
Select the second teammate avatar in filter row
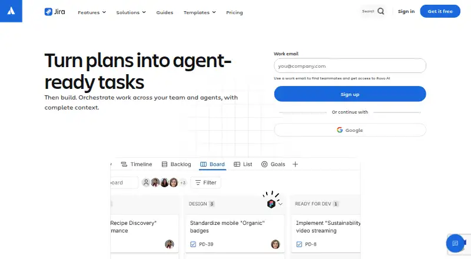pyautogui.click(x=165, y=182)
